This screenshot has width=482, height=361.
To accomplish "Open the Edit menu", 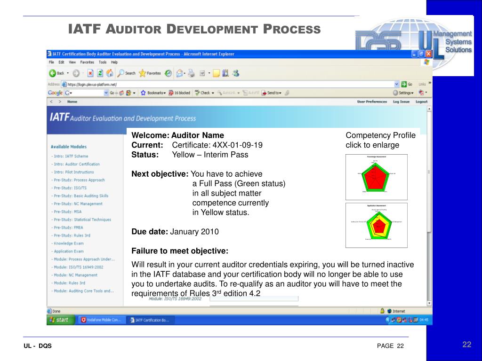I will click(x=62, y=62).
